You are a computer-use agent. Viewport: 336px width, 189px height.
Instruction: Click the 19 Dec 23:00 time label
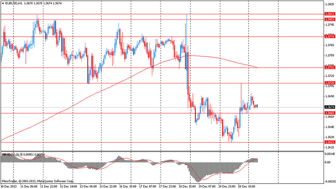point(227,186)
